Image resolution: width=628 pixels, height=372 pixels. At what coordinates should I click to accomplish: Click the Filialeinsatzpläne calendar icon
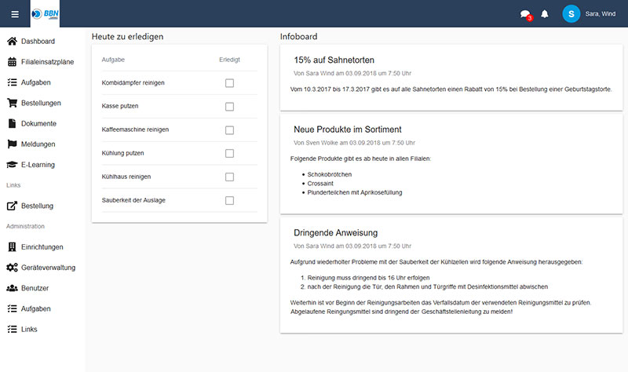click(x=12, y=61)
